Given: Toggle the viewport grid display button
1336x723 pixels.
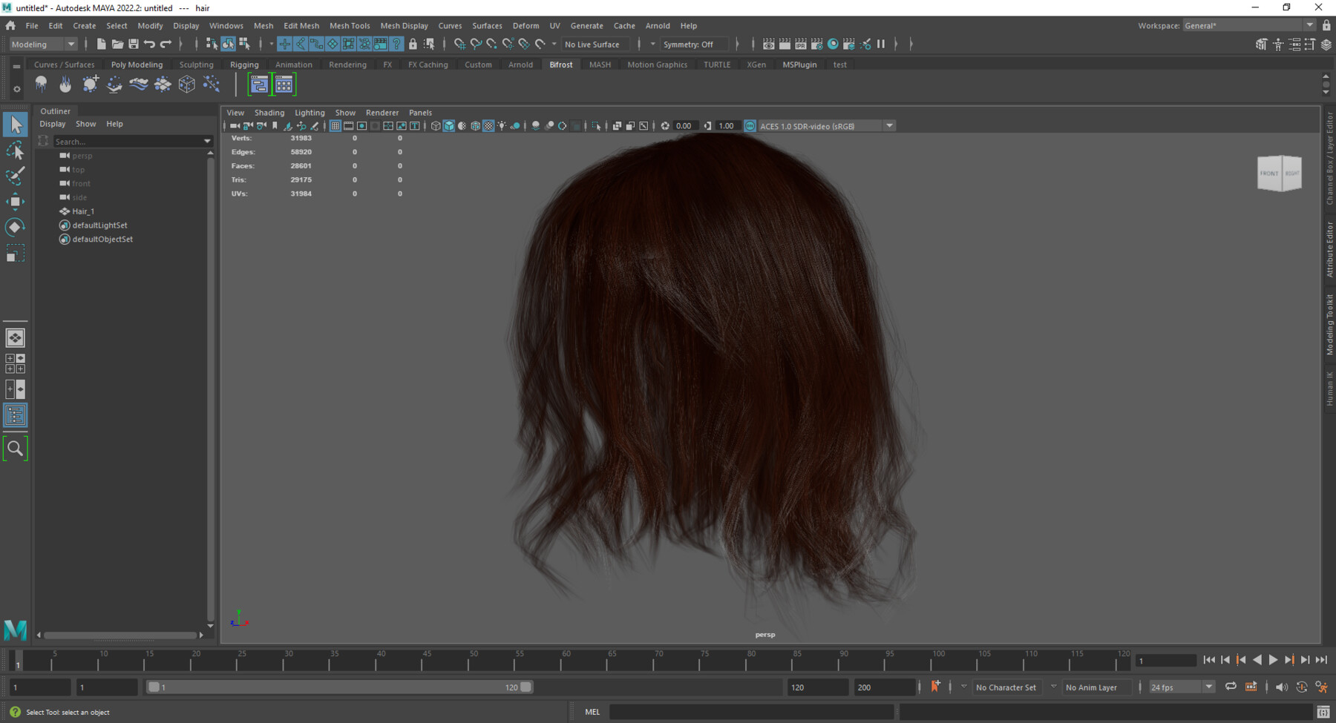Looking at the screenshot, I should (x=335, y=126).
